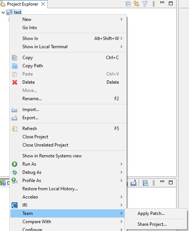Click the Refresh icon
Image resolution: width=189 pixels, height=231 pixels.
15,129
